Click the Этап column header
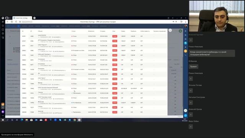Image resolution: width=245 pixels, height=138 pixels. (x=114, y=31)
